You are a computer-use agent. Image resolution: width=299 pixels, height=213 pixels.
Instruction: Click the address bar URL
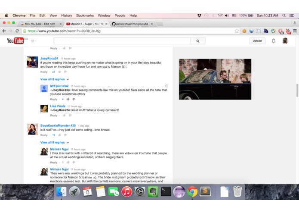pyautogui.click(x=64, y=31)
